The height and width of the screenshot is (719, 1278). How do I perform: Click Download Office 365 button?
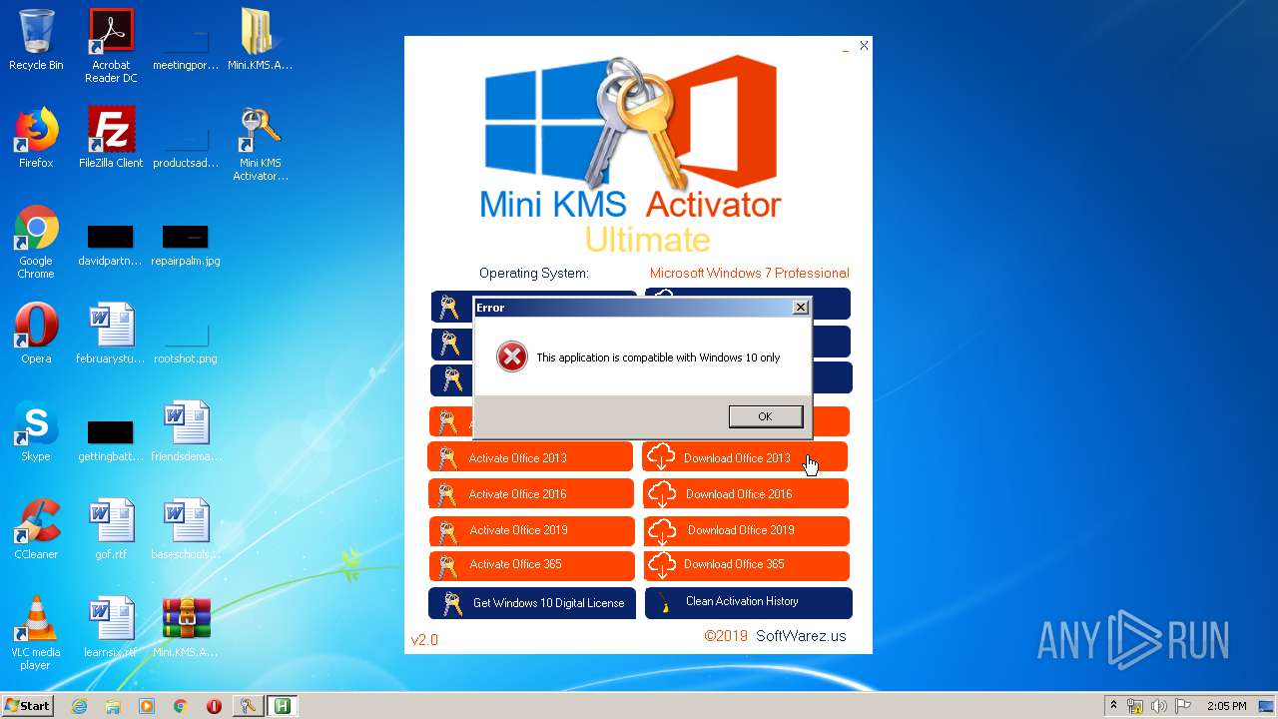point(747,565)
